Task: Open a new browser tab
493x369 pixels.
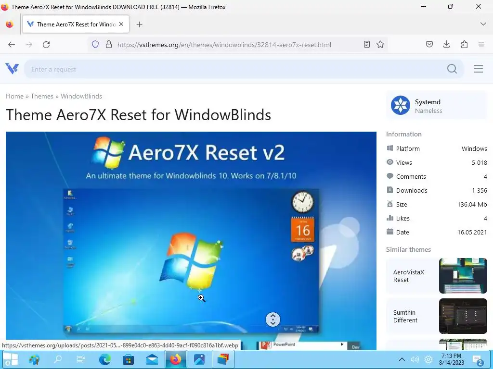Action: pyautogui.click(x=139, y=24)
